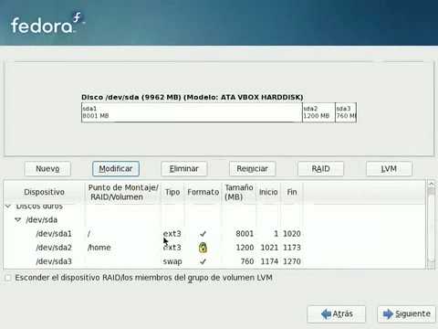Select the sda2 1200 MB disk segment
Viewport: 438px width, 329px height.
pyautogui.click(x=318, y=112)
